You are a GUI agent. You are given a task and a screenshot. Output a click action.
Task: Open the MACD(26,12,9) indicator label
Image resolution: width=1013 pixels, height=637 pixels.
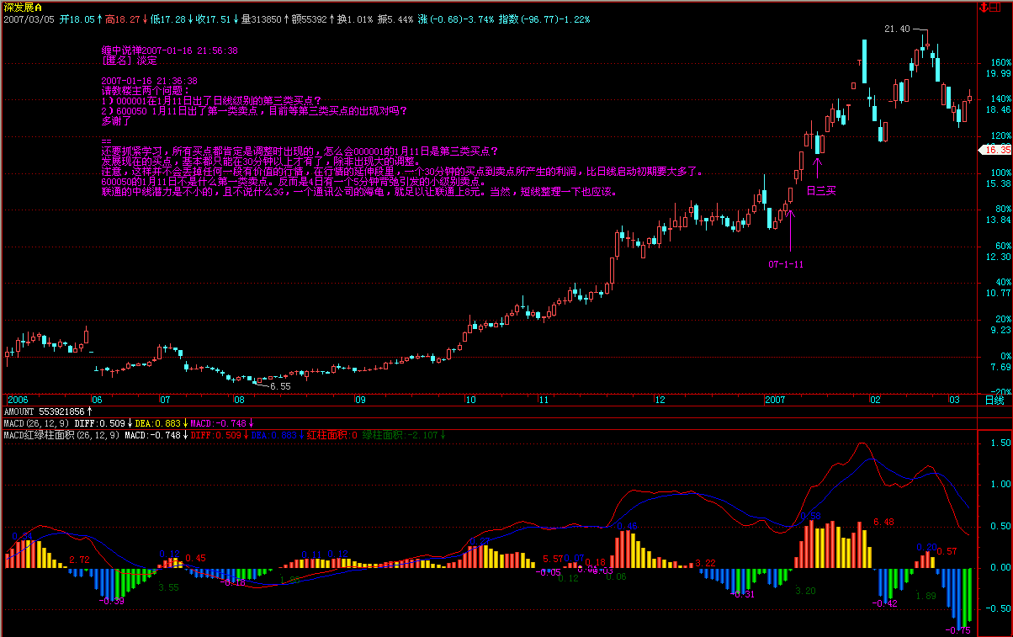(36, 422)
